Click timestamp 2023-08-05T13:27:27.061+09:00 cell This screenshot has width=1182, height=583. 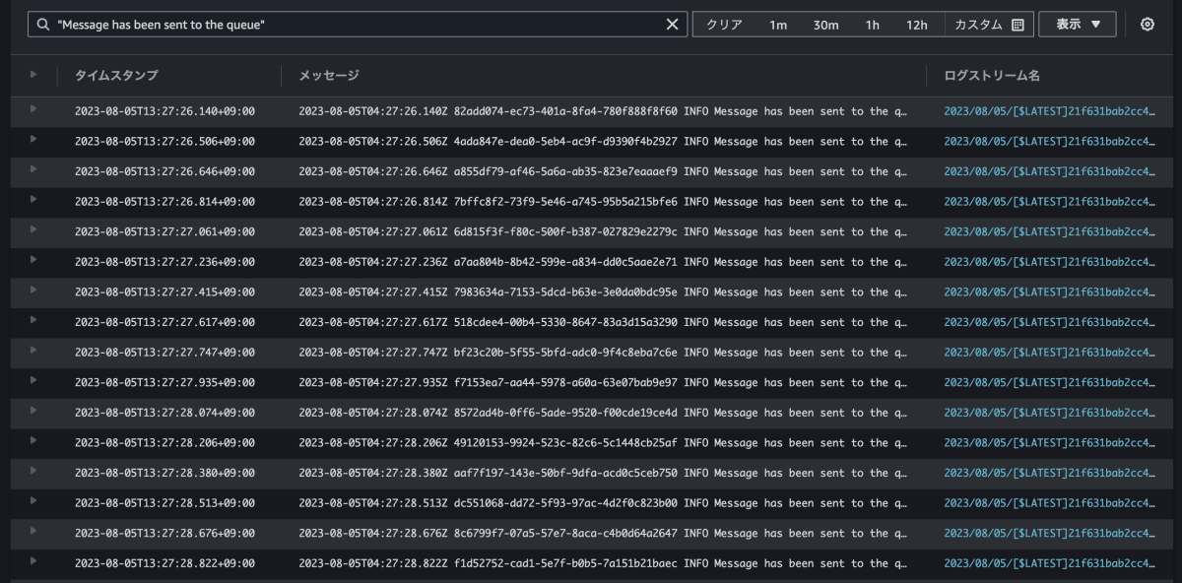pyautogui.click(x=164, y=232)
